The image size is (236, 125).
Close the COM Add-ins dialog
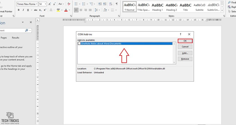(189, 34)
